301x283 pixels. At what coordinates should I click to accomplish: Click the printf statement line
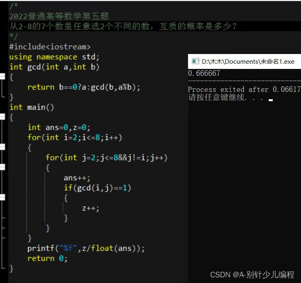click(86, 248)
